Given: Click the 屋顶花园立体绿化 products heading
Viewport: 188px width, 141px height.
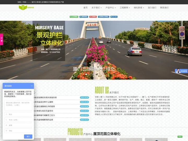Looking at the screenshot, I should coord(107,134).
